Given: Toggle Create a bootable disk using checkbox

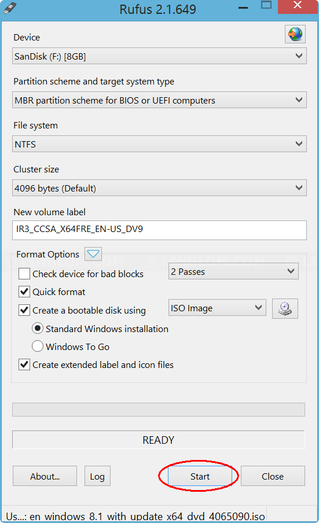Looking at the screenshot, I should point(24,310).
